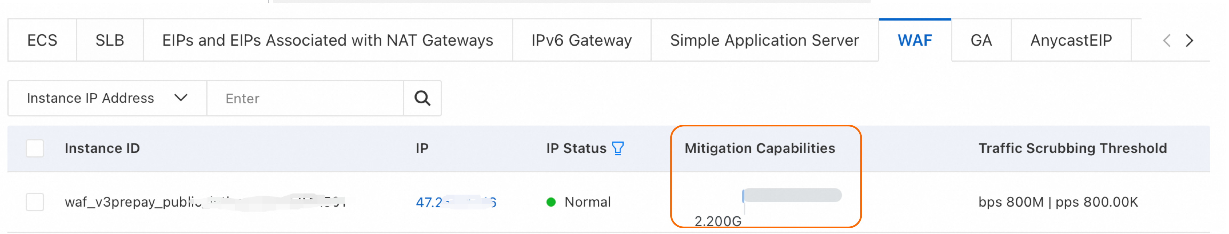Expand the Instance IP Address dropdown
The width and height of the screenshot is (1229, 234).
pyautogui.click(x=107, y=98)
